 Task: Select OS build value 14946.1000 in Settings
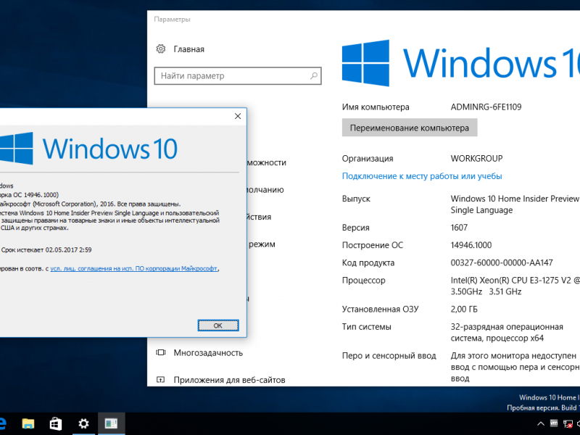click(471, 245)
